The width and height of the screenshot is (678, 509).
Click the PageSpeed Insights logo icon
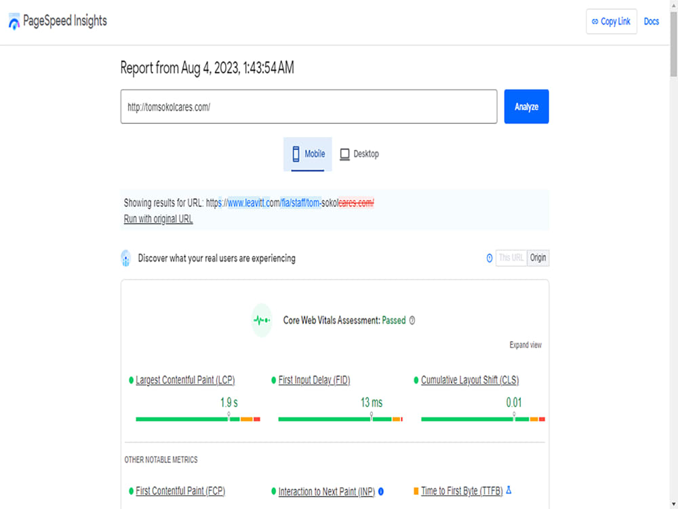(x=14, y=21)
